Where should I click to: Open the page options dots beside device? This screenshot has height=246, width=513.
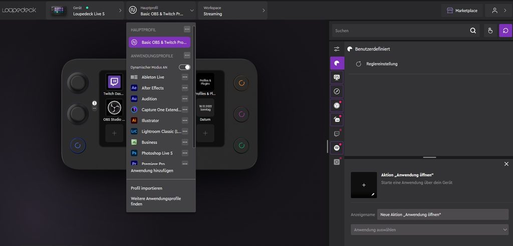click(x=95, y=108)
